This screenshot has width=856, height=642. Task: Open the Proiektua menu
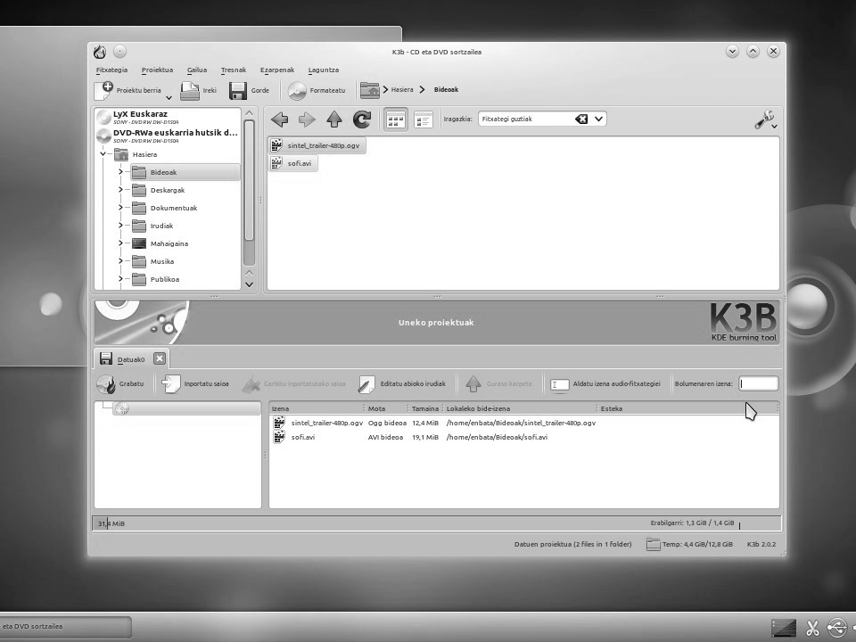pos(157,70)
